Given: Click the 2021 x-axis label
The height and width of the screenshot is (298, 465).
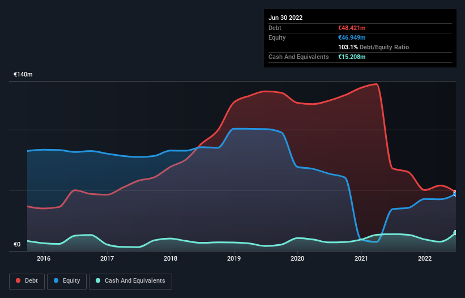Looking at the screenshot, I should pos(361,258).
